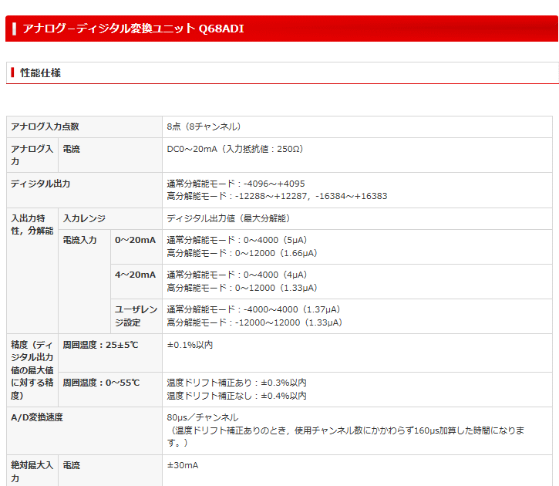Screen dimensions: 559x486
Task: Click the '入出力特性，分解能' header cell
Action: 32,271
